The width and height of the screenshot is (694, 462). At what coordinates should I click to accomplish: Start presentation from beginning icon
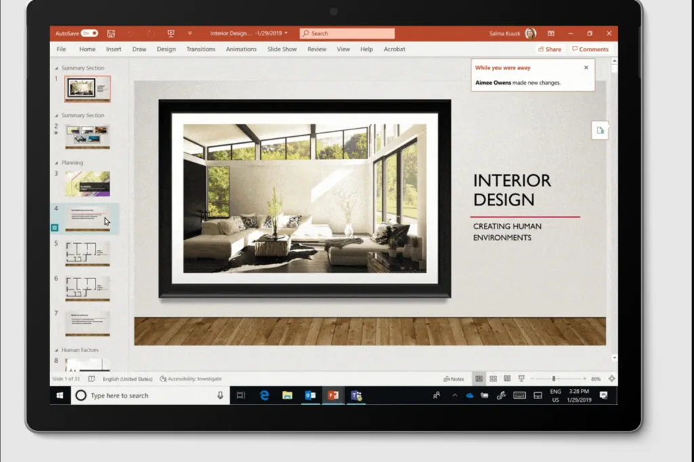click(171, 33)
